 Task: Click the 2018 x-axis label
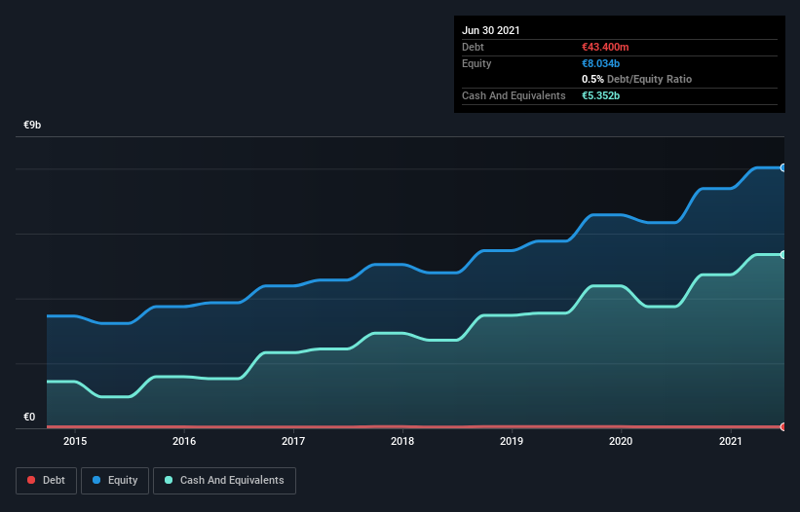click(402, 441)
